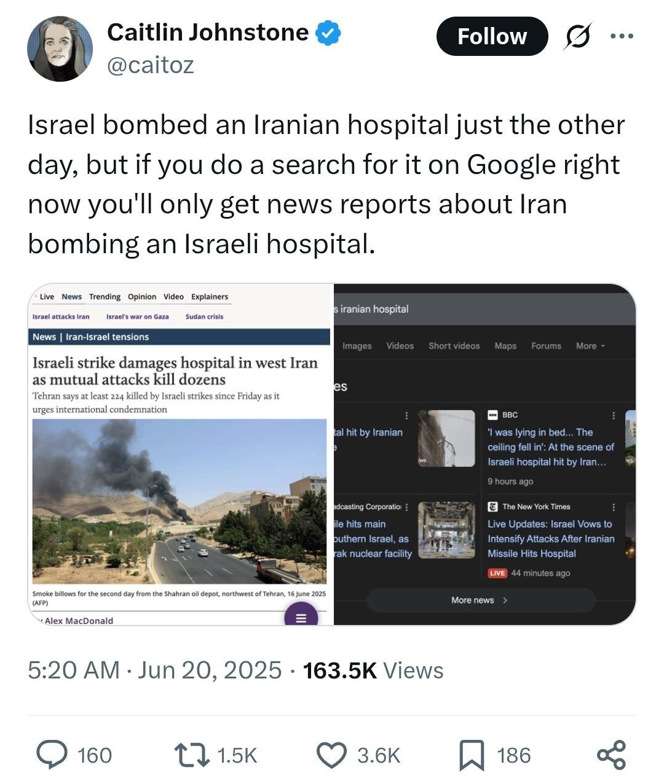
Task: Follow Caitlin Johnstone
Action: tap(492, 36)
